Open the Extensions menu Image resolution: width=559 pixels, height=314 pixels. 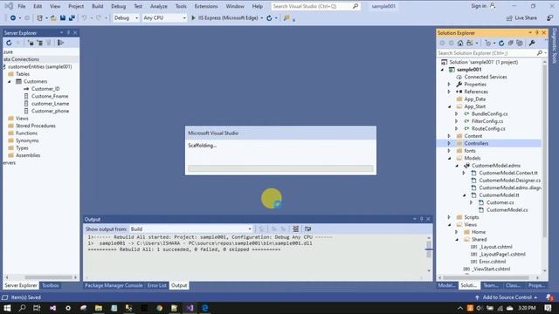pyautogui.click(x=206, y=6)
